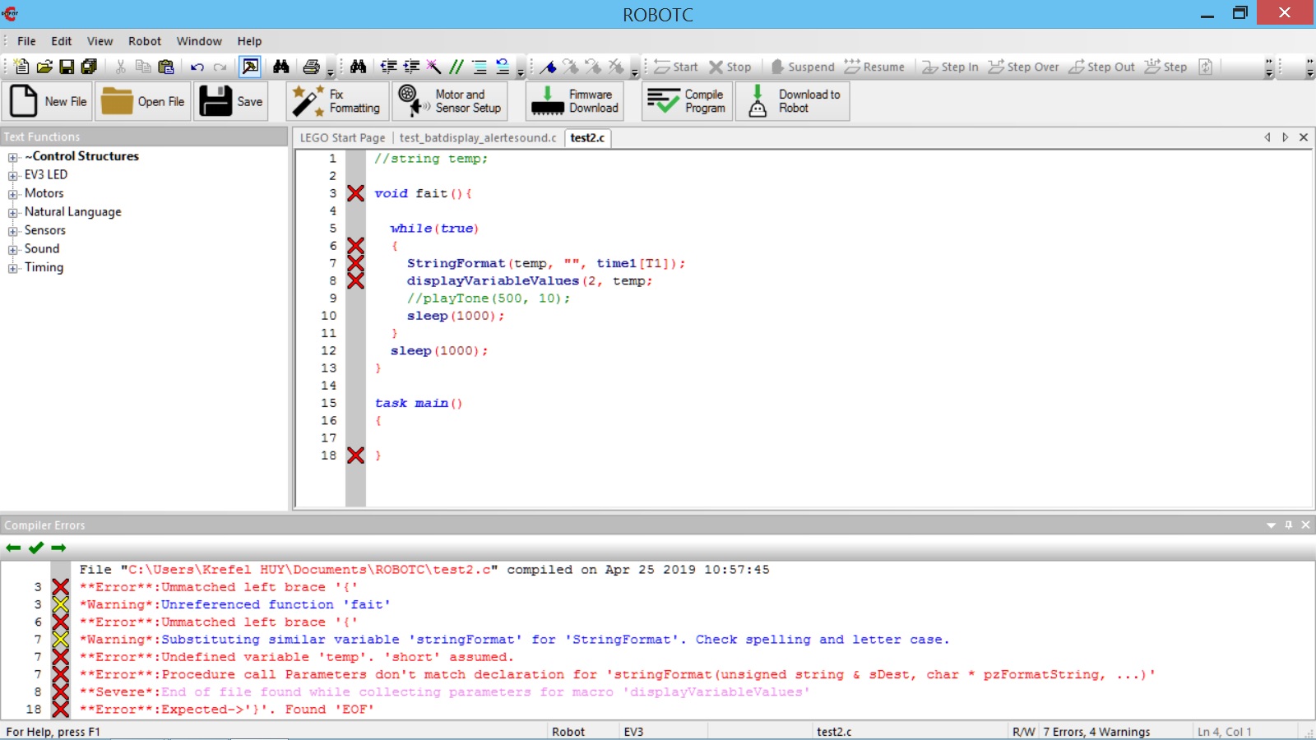The height and width of the screenshot is (740, 1316).
Task: Open the View menu
Action: point(100,41)
